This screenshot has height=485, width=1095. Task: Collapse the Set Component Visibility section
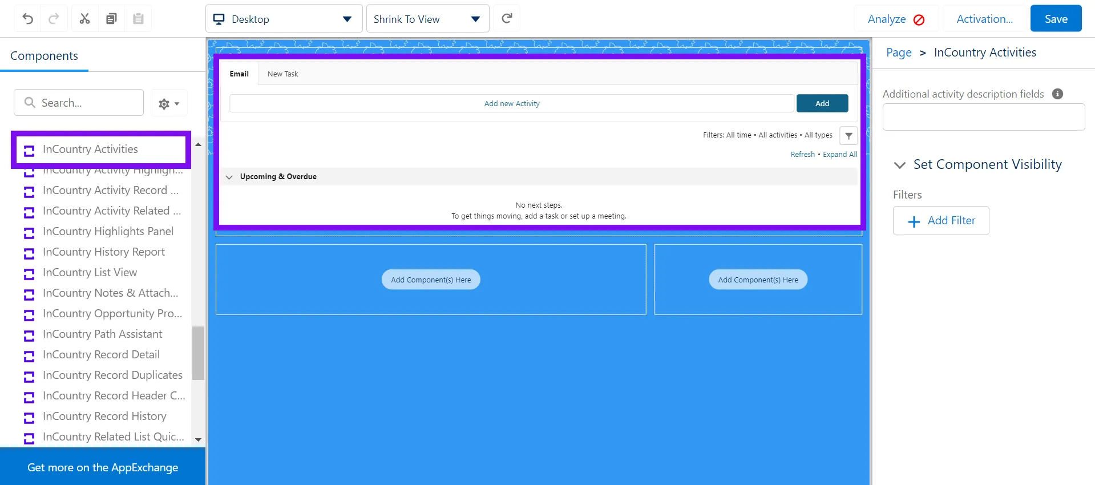tap(900, 165)
